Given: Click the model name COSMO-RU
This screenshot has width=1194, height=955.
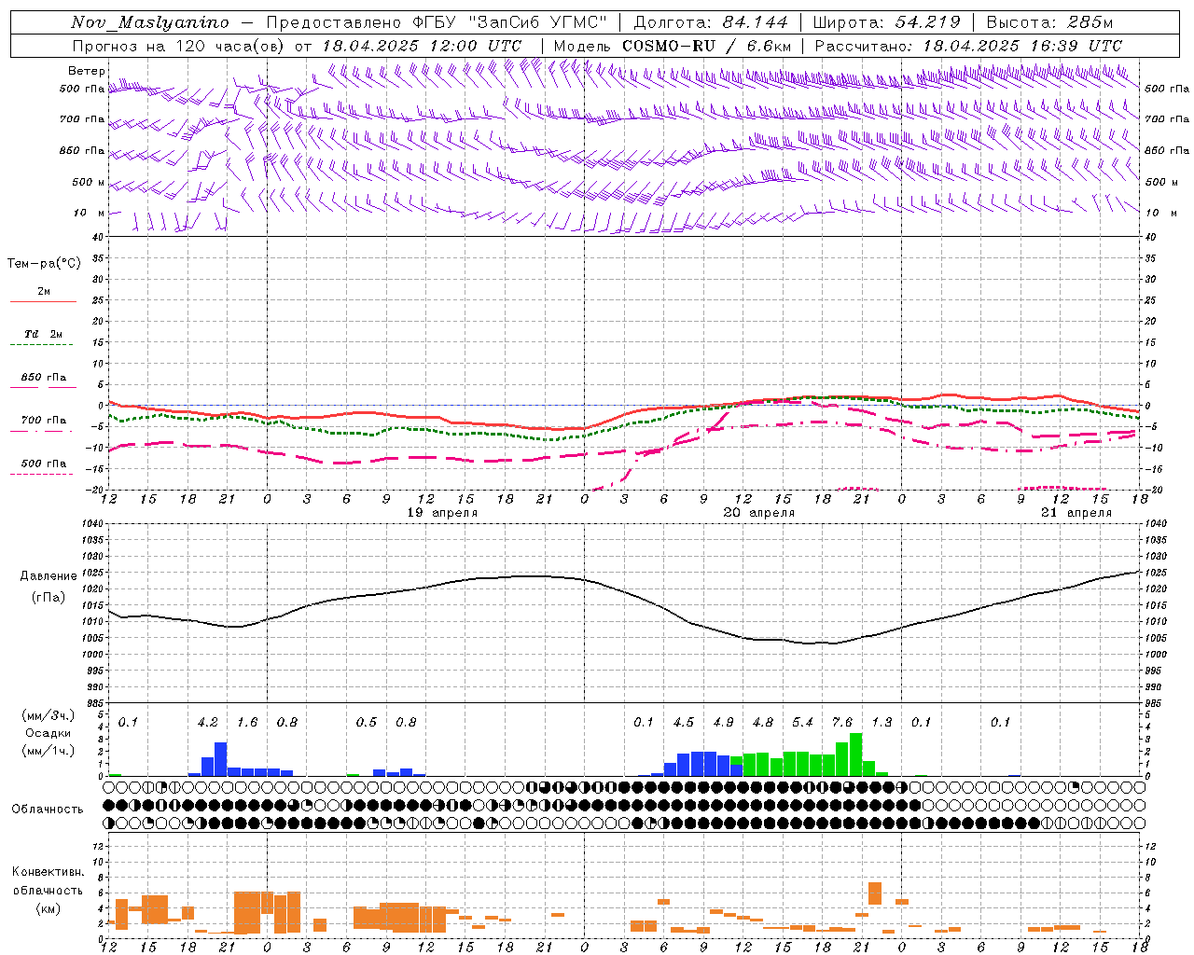Looking at the screenshot, I should [669, 46].
